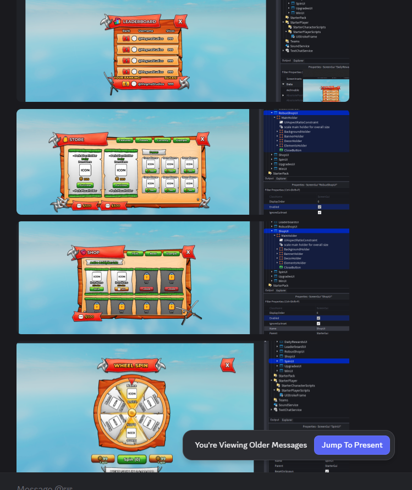Click the top ICON slot on the spin wheel
Viewport: 412px width, 490px height.
[131, 394]
